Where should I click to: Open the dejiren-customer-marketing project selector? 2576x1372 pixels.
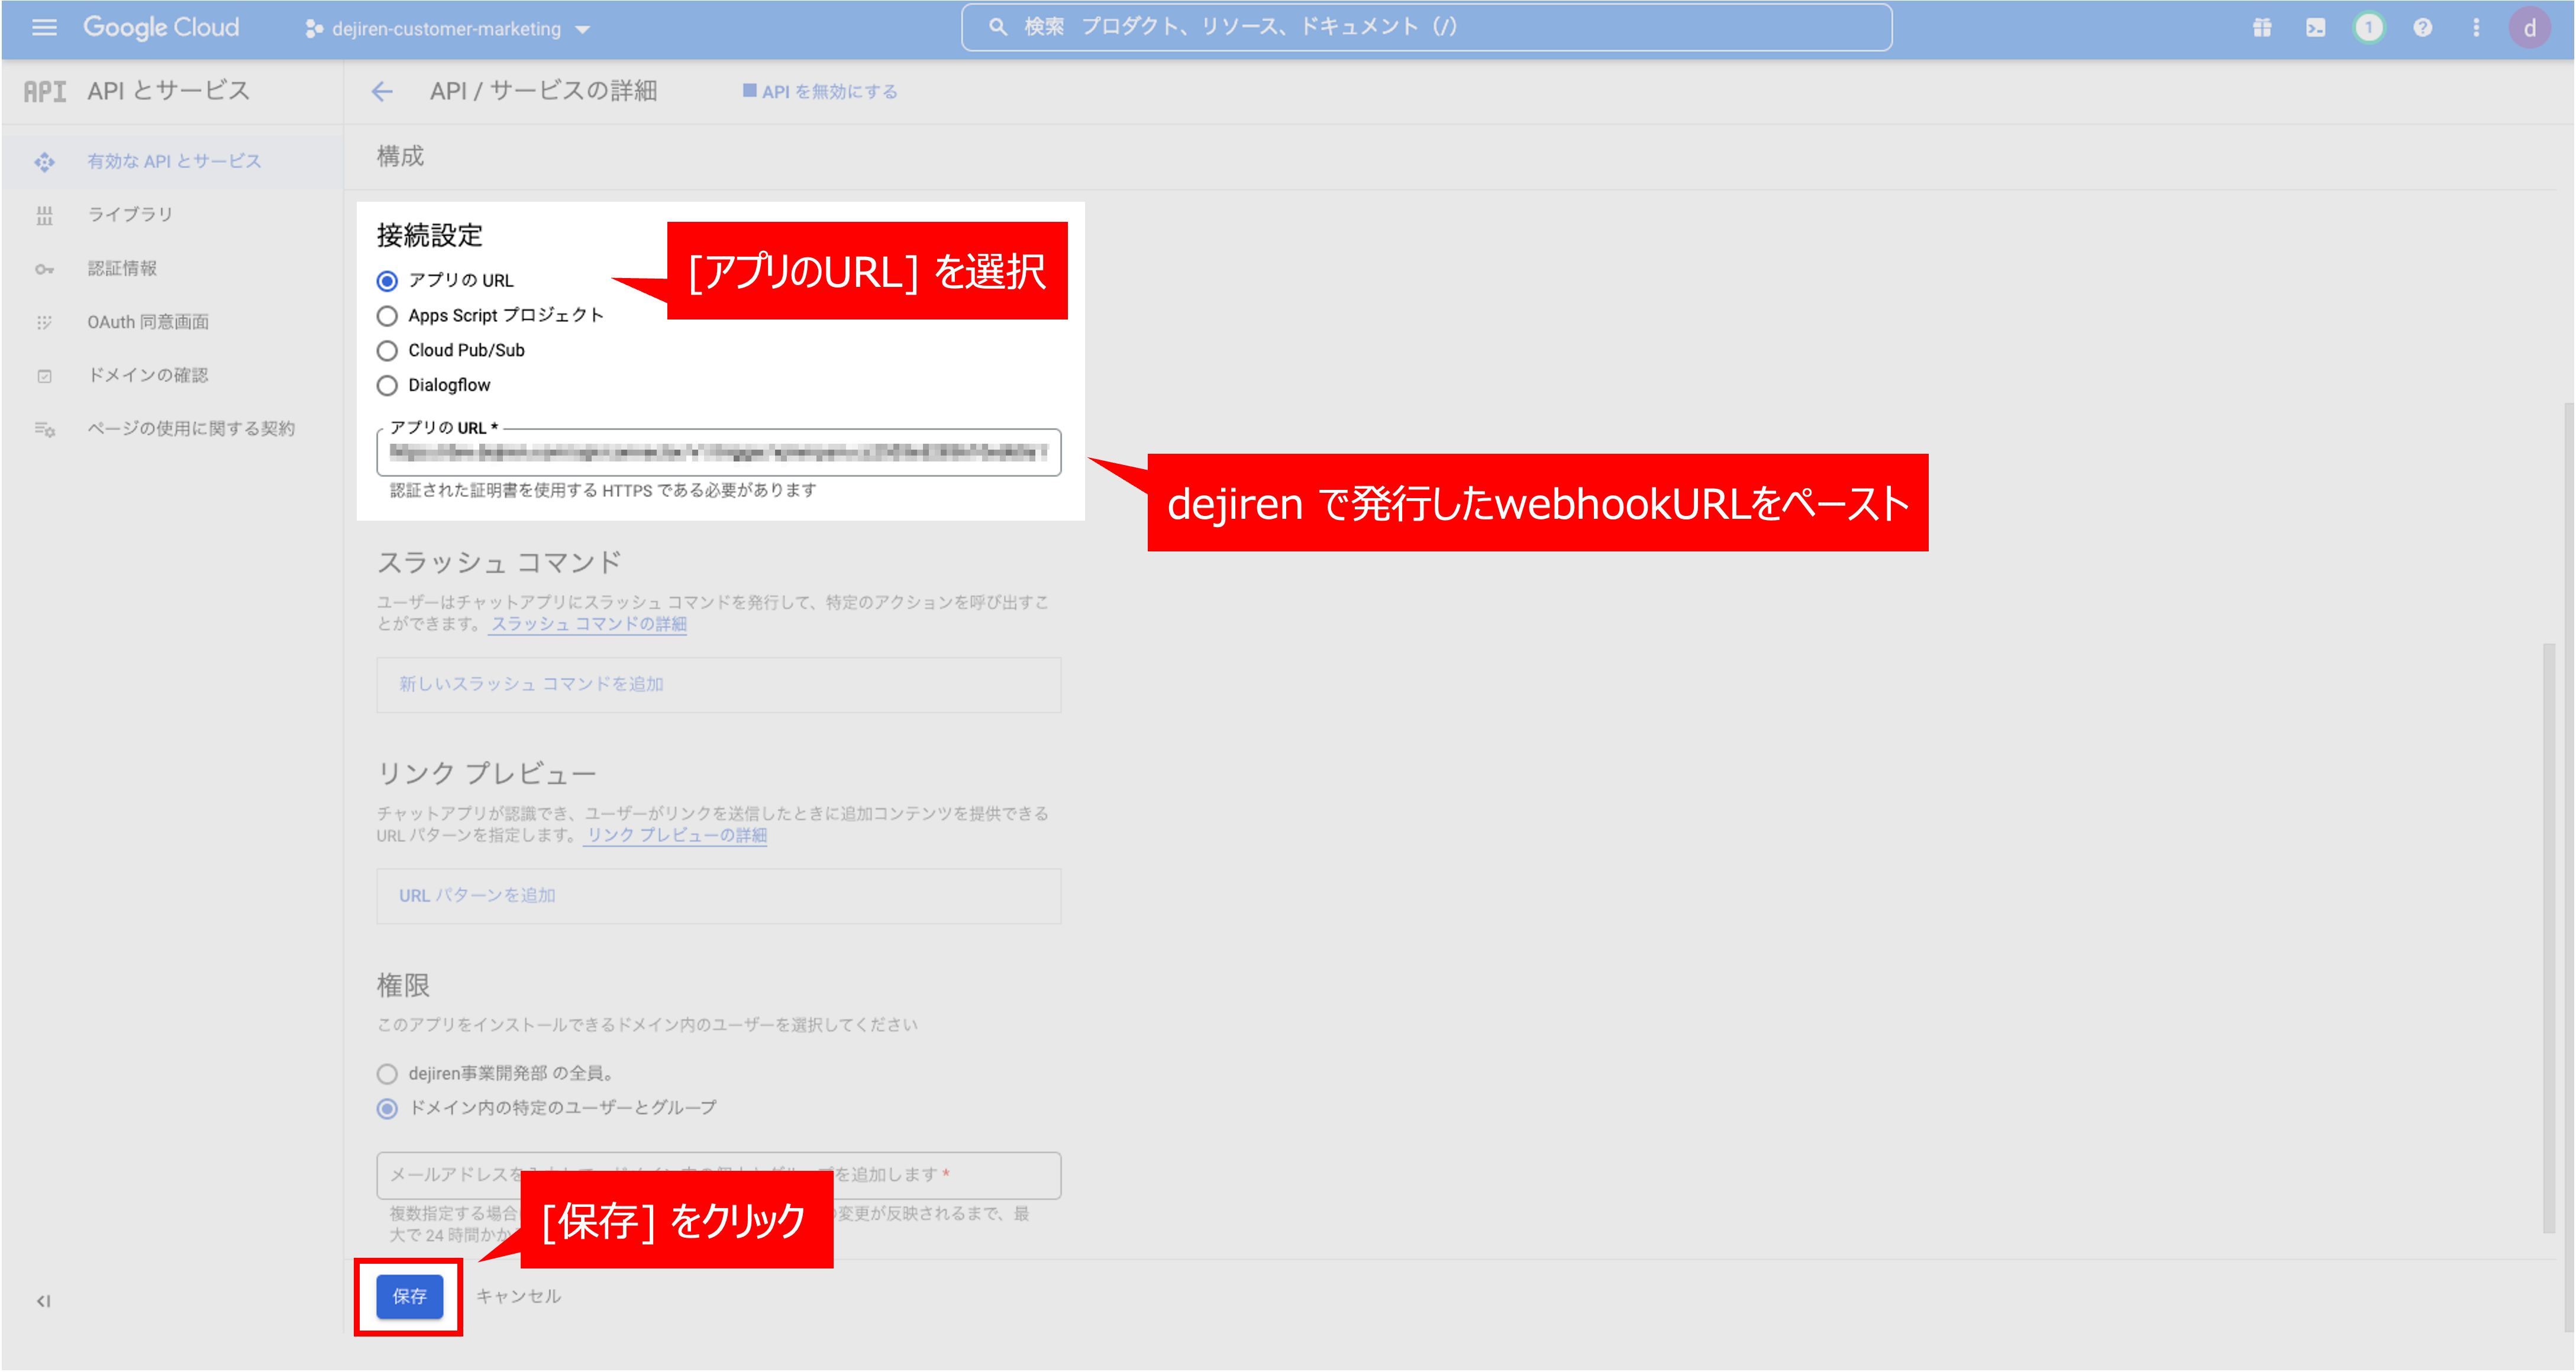pyautogui.click(x=447, y=29)
